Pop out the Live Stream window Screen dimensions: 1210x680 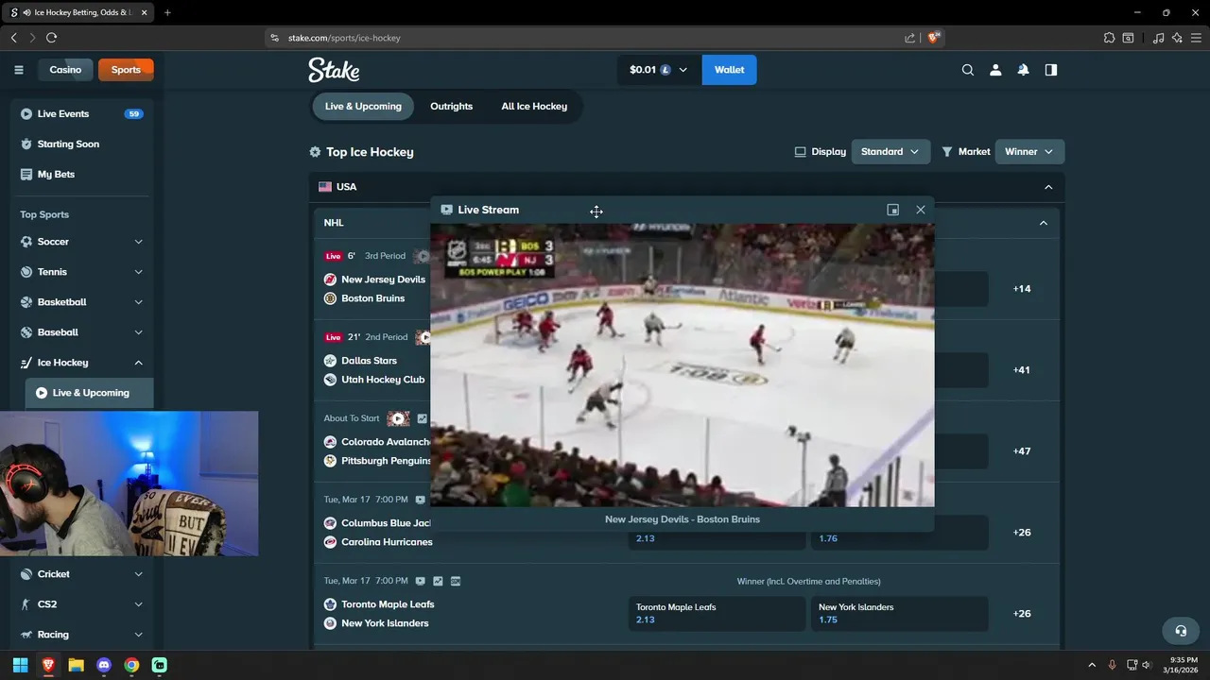892,210
